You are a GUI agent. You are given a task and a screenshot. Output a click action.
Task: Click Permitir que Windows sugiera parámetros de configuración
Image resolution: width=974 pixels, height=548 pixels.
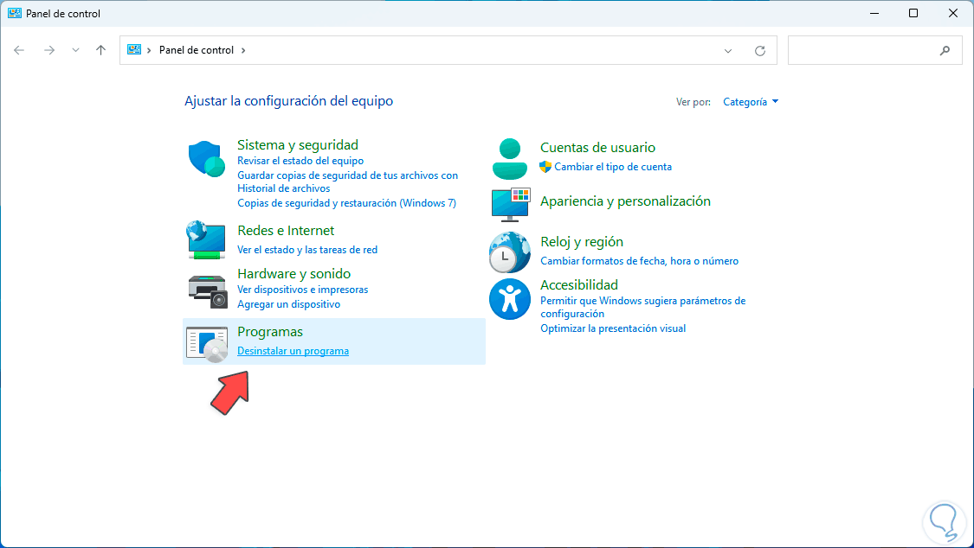coord(643,307)
